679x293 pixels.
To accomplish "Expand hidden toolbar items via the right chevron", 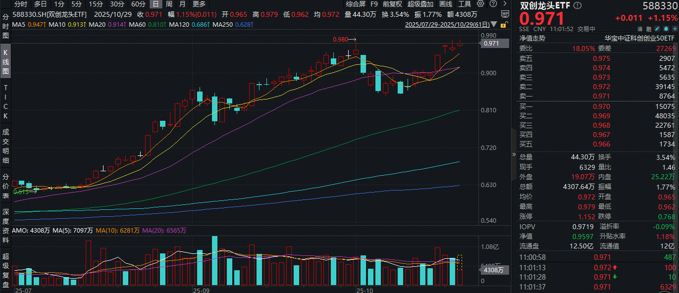I will click(x=504, y=4).
